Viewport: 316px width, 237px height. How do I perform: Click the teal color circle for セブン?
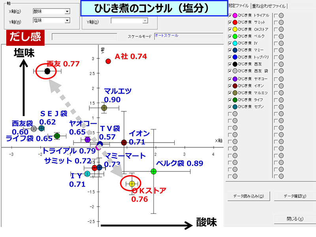235,107
